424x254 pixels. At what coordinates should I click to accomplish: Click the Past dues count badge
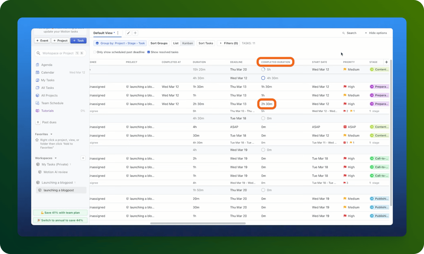pyautogui.click(x=38, y=122)
